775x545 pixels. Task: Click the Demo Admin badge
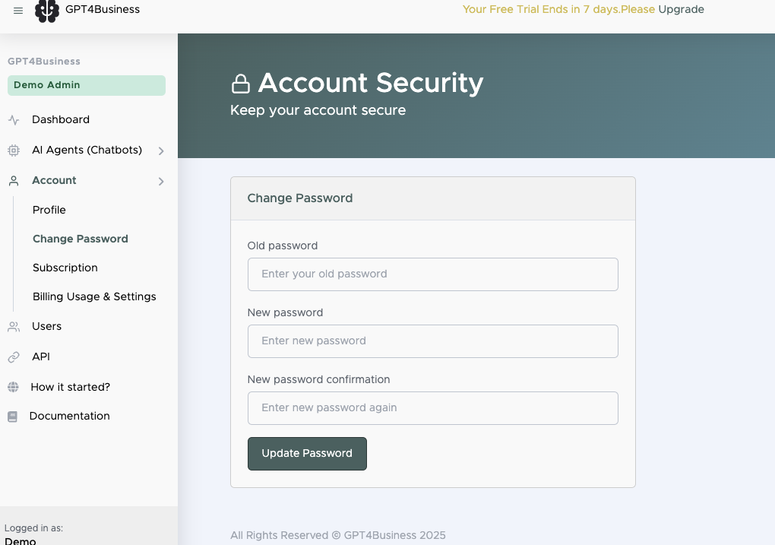[87, 85]
